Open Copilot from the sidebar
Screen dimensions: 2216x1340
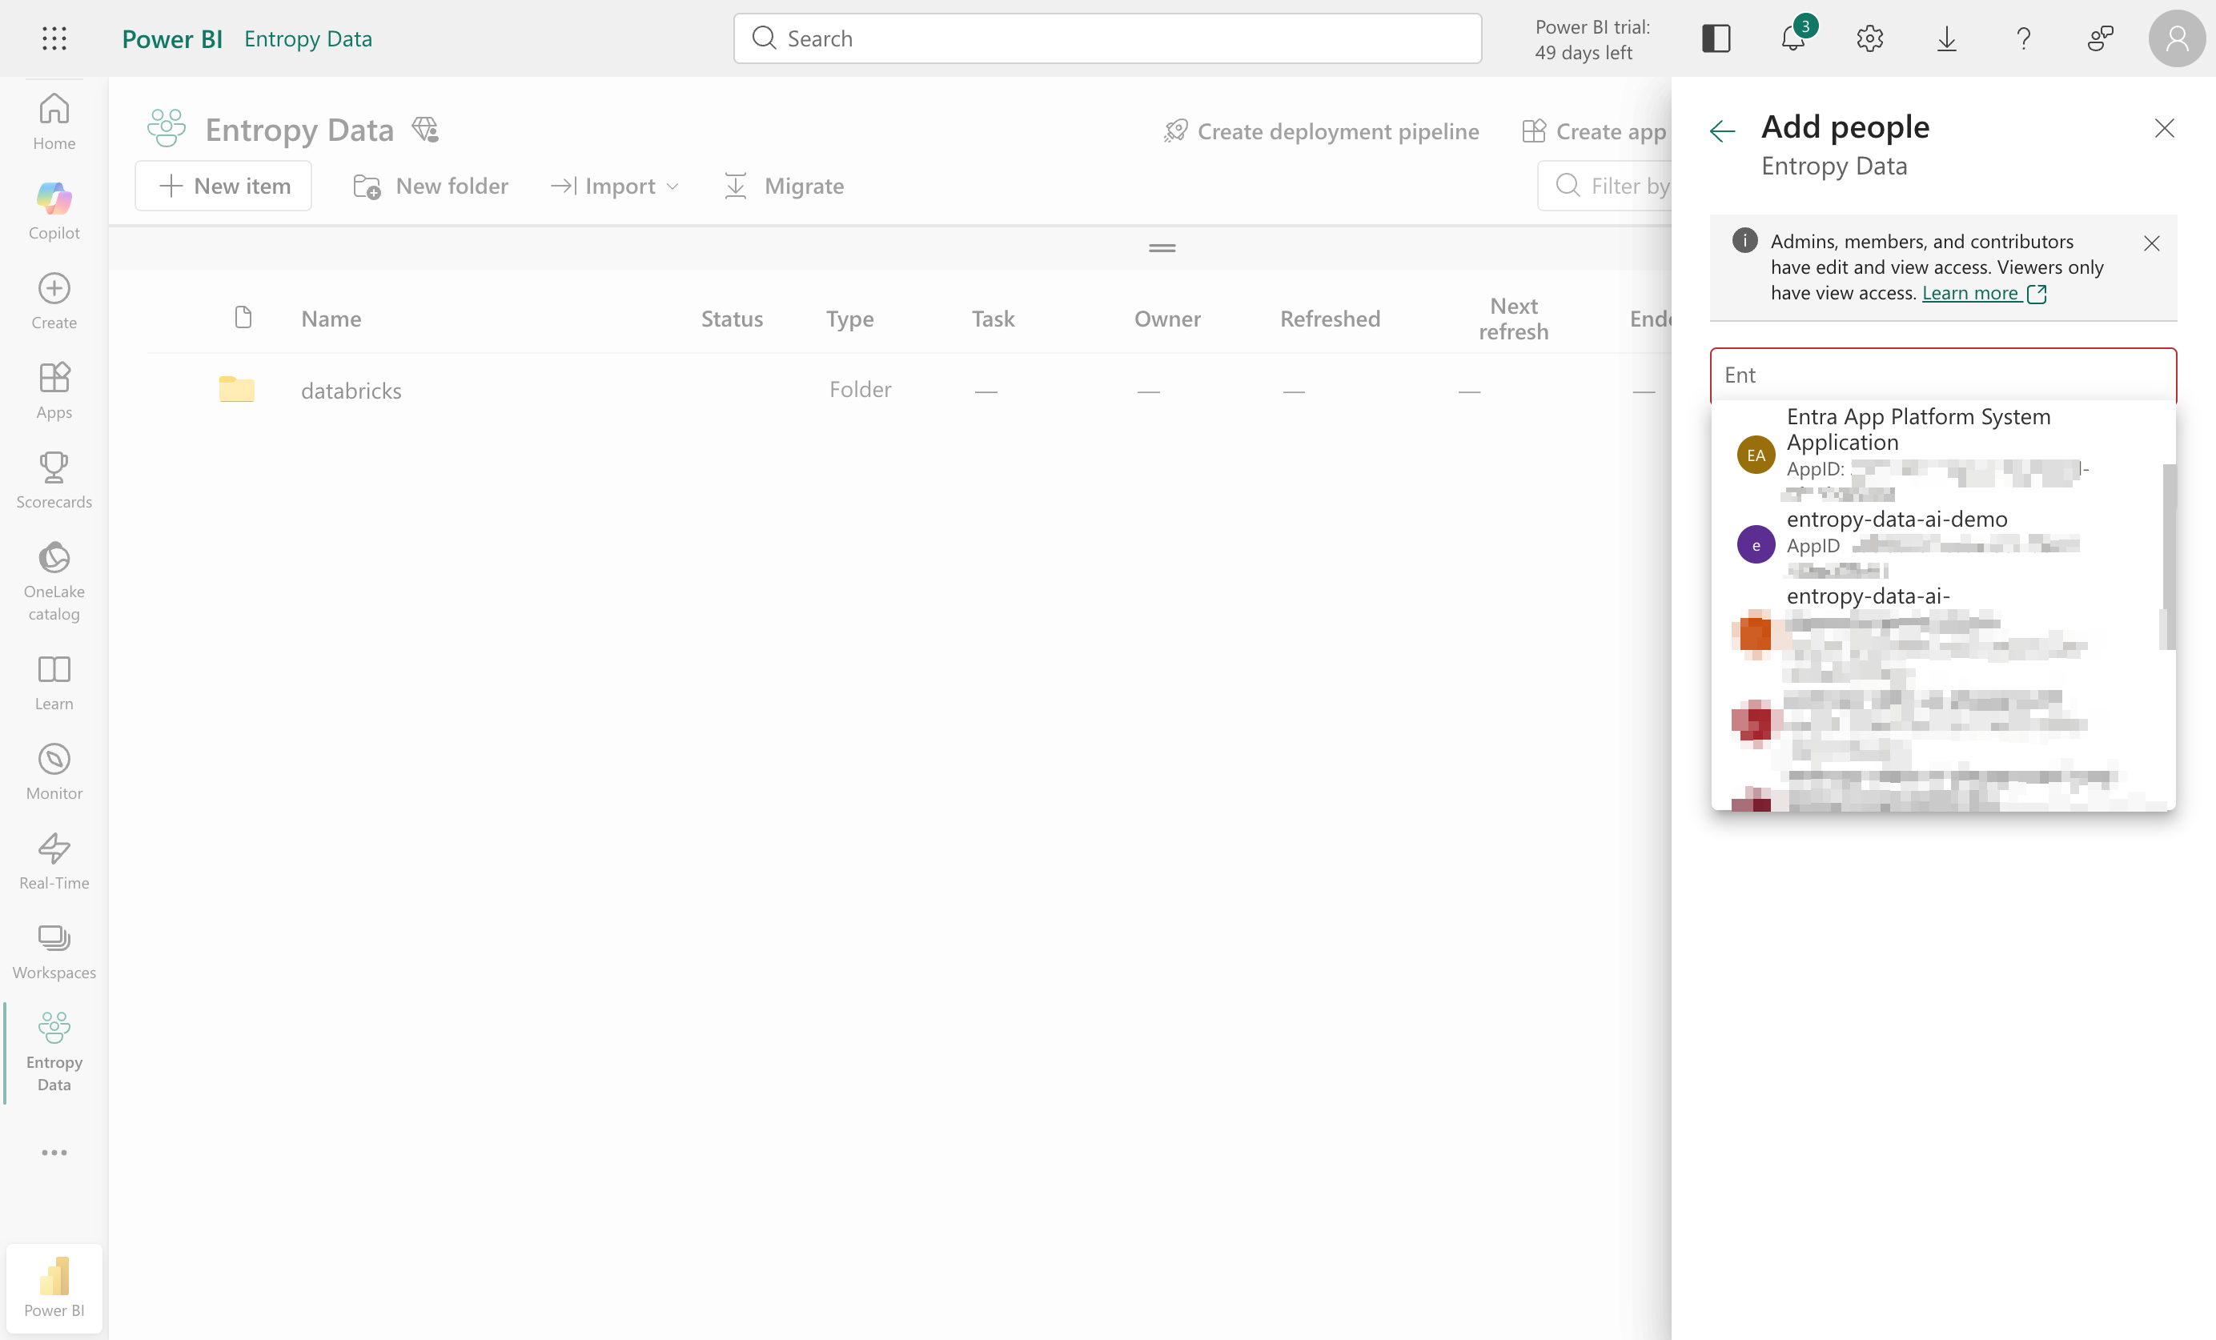(54, 211)
